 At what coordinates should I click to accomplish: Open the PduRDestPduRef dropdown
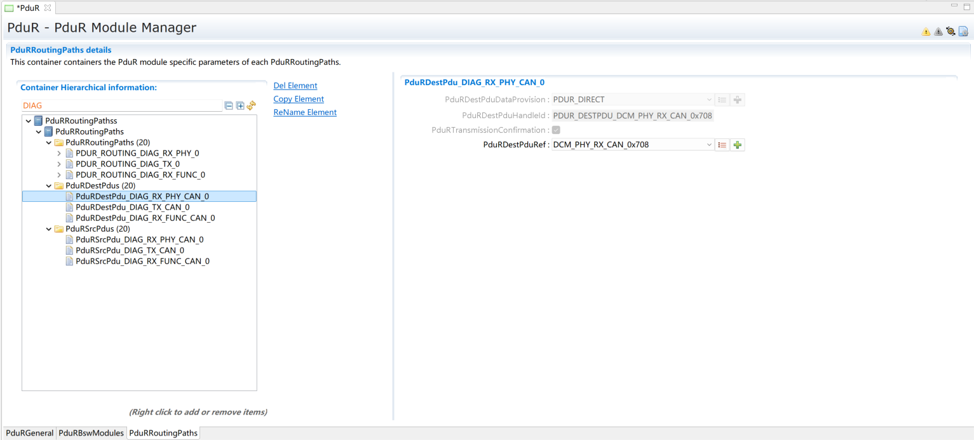pos(709,145)
